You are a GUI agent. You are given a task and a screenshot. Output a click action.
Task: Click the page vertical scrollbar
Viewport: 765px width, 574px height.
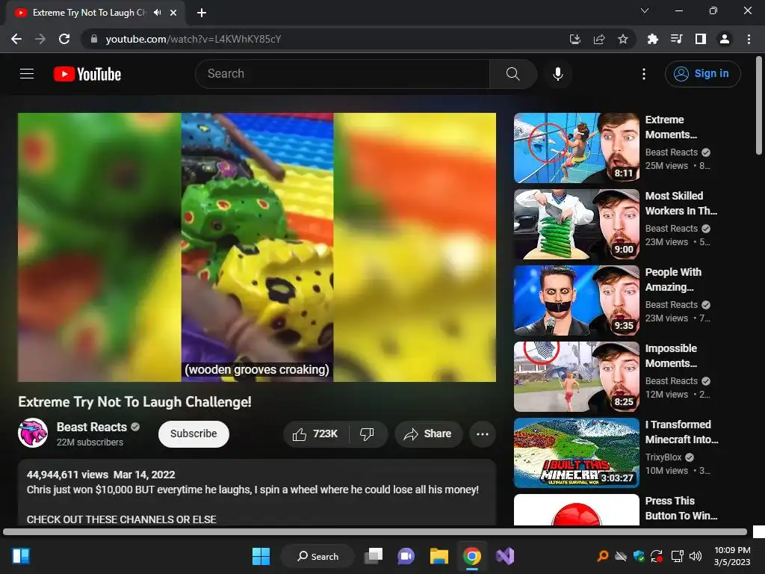click(759, 106)
